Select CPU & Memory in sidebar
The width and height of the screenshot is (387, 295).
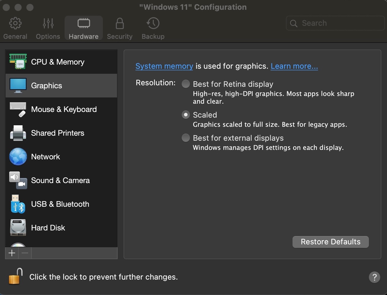click(61, 62)
